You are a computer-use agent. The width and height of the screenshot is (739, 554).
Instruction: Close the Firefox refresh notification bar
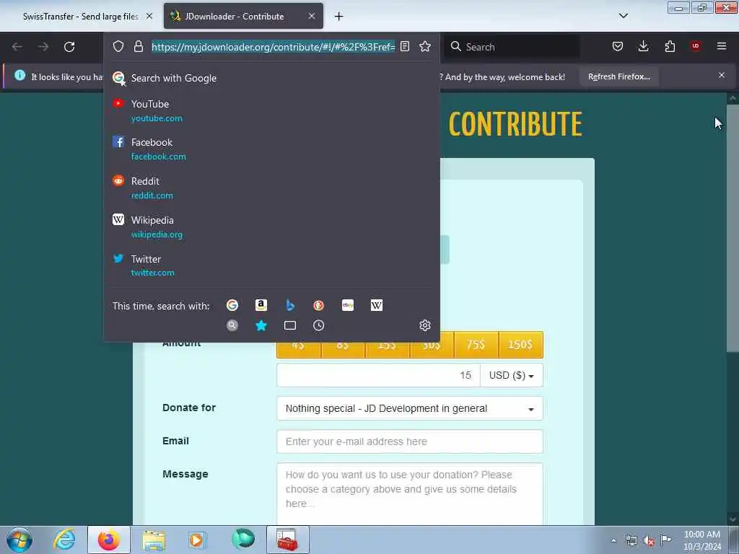click(722, 75)
